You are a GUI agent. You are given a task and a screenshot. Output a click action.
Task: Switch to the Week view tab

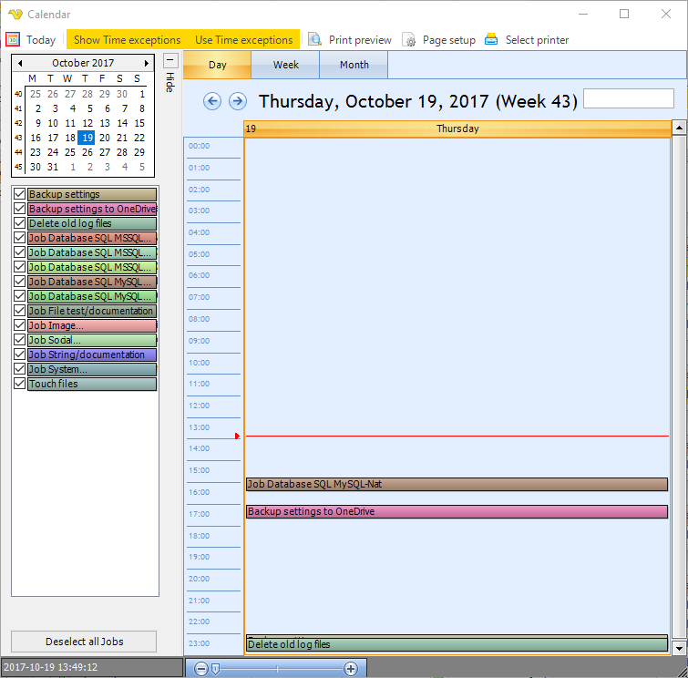click(285, 65)
